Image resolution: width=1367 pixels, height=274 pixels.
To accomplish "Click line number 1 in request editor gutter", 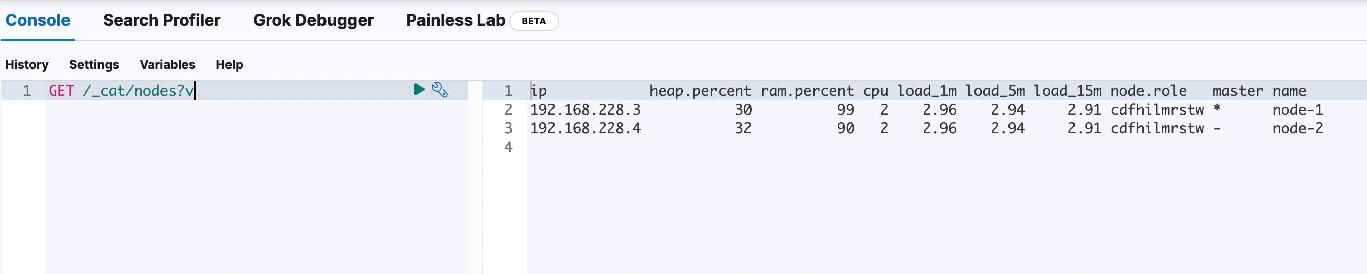I will point(27,91).
